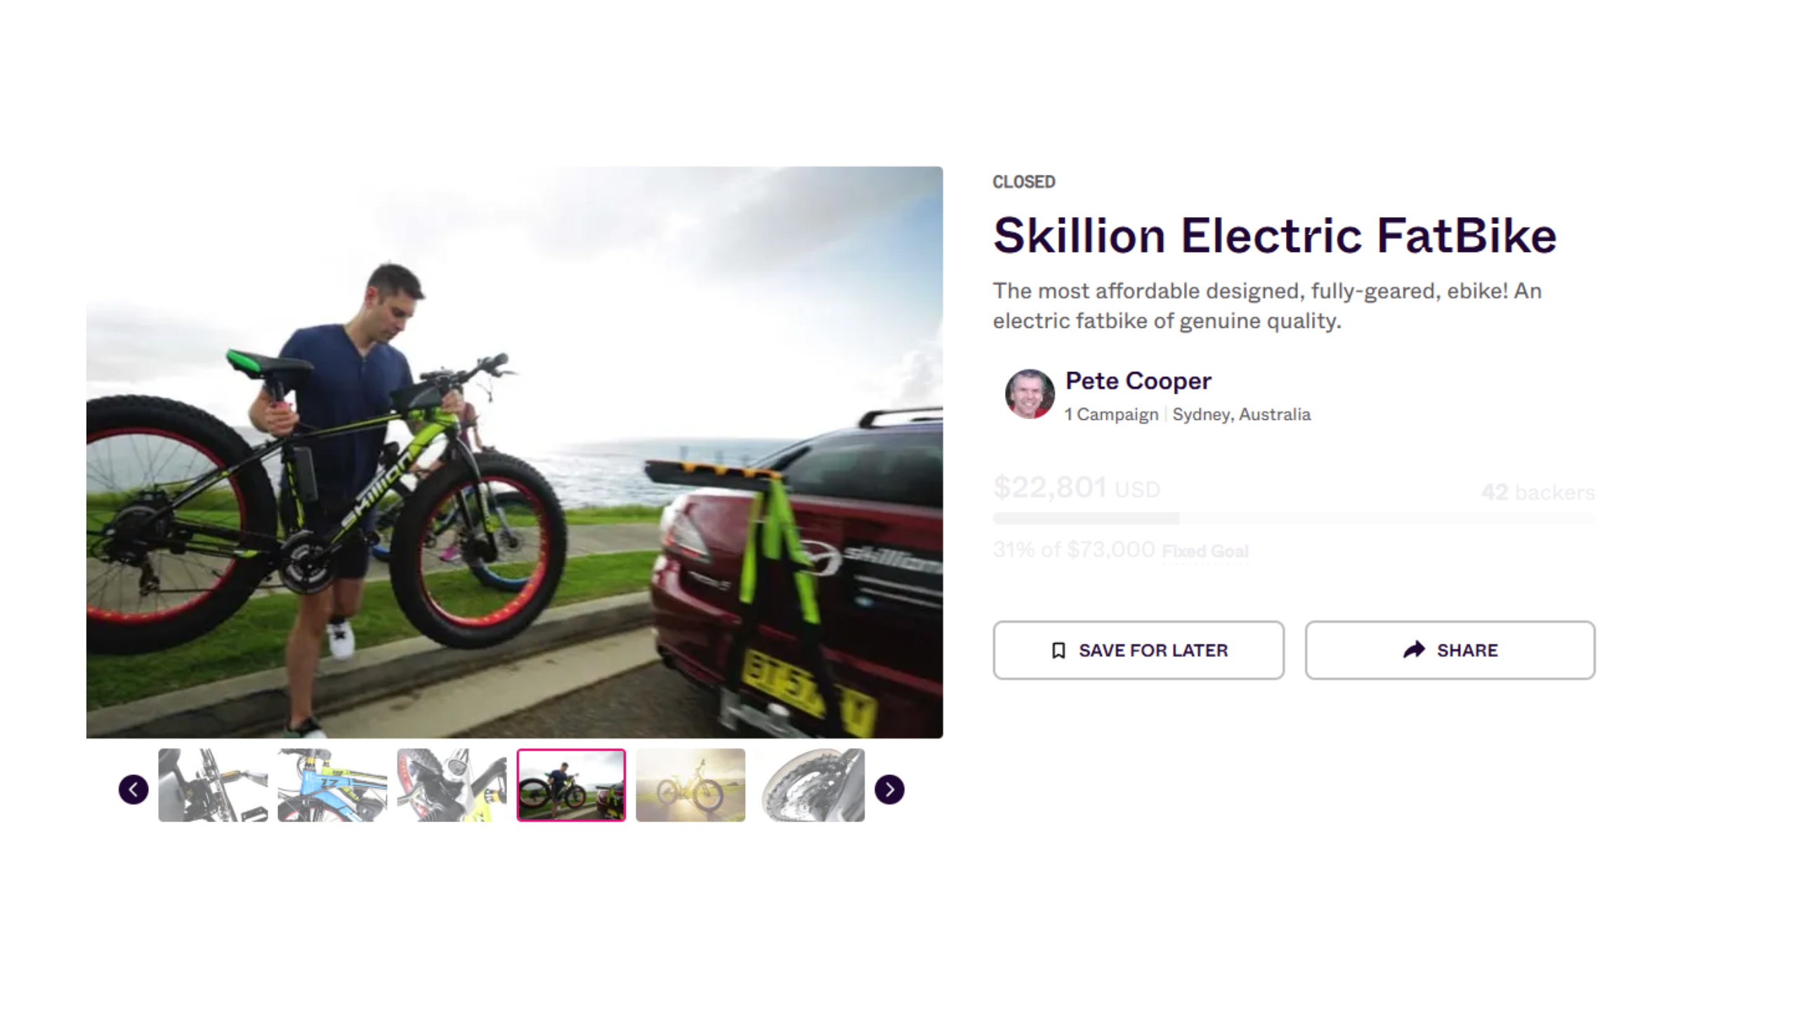Click the previous arrow in the image carousel

133,789
